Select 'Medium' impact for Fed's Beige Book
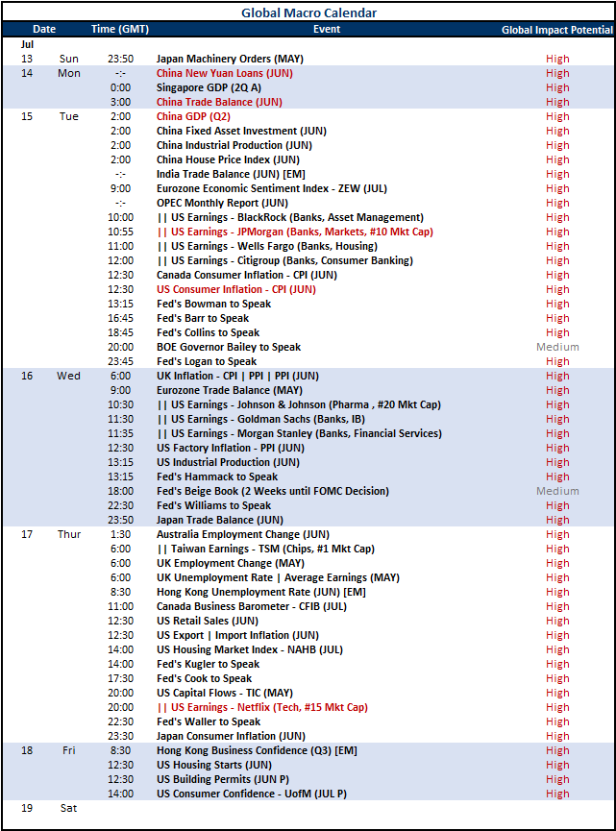 [557, 491]
